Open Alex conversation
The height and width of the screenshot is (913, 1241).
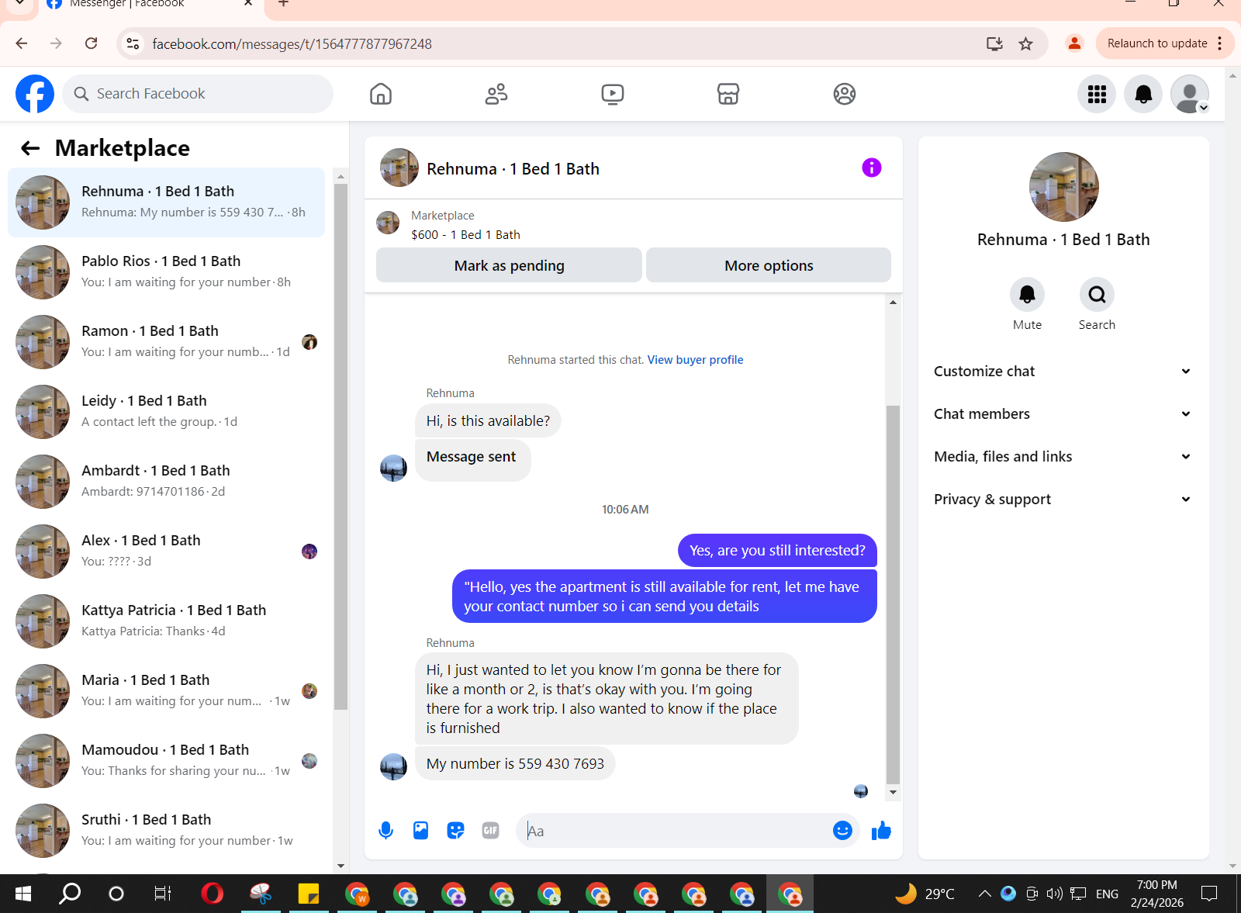[166, 551]
